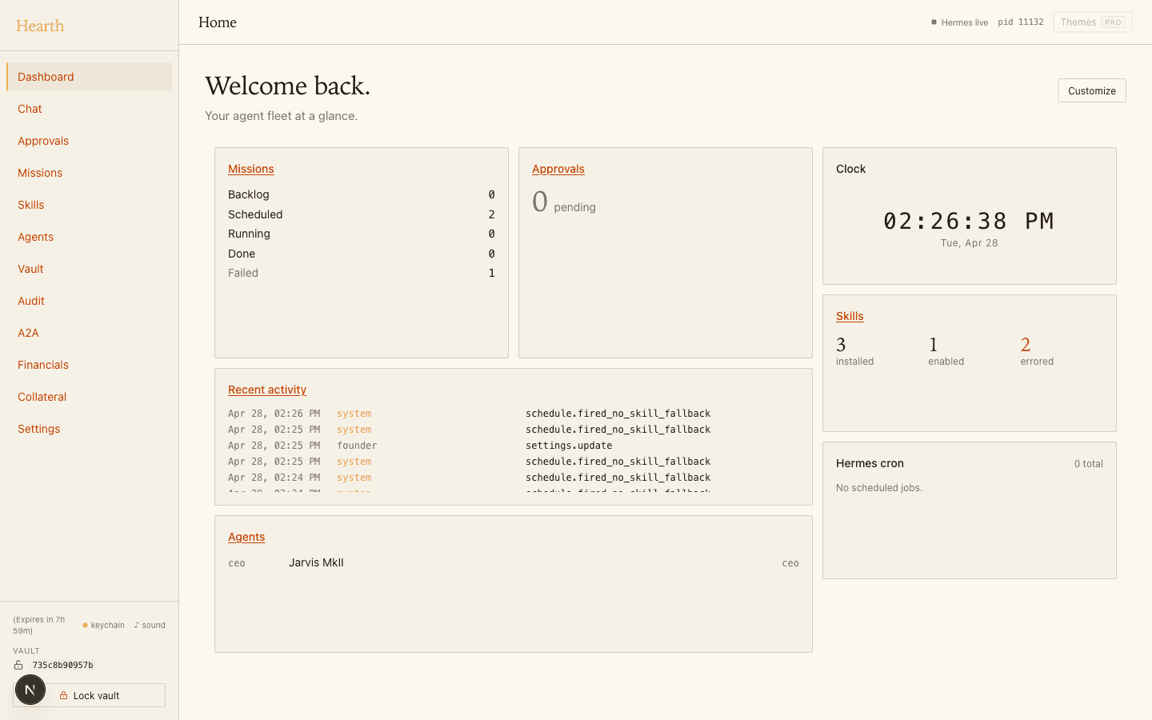The image size is (1152, 720).
Task: Click the Running row in Missions card
Action: 362,234
